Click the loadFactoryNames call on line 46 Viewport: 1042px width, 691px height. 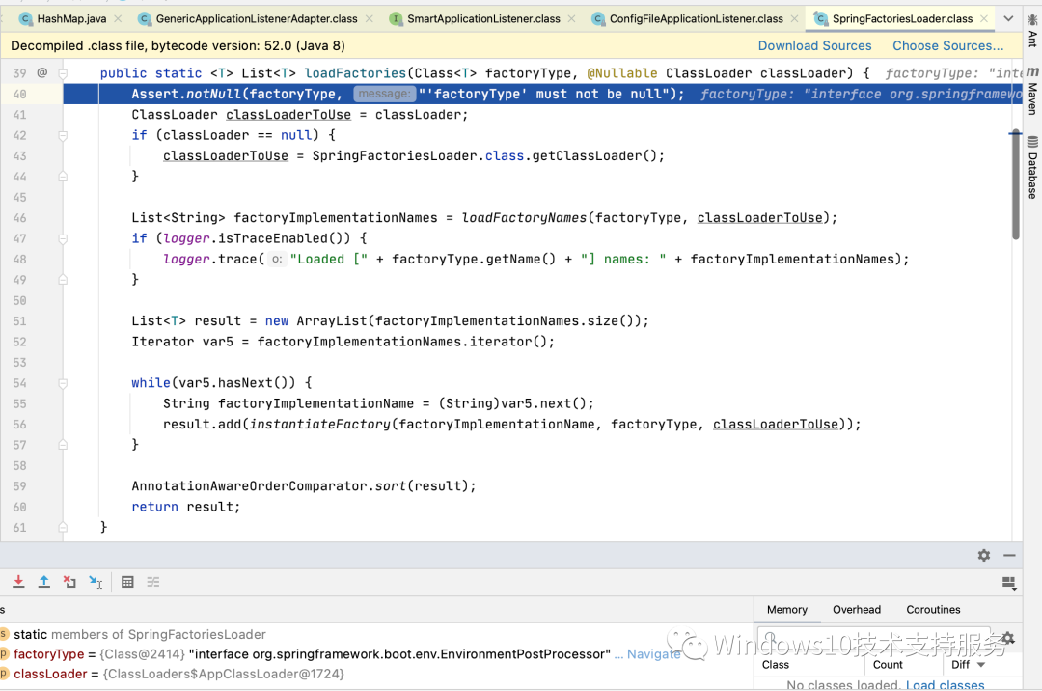524,218
